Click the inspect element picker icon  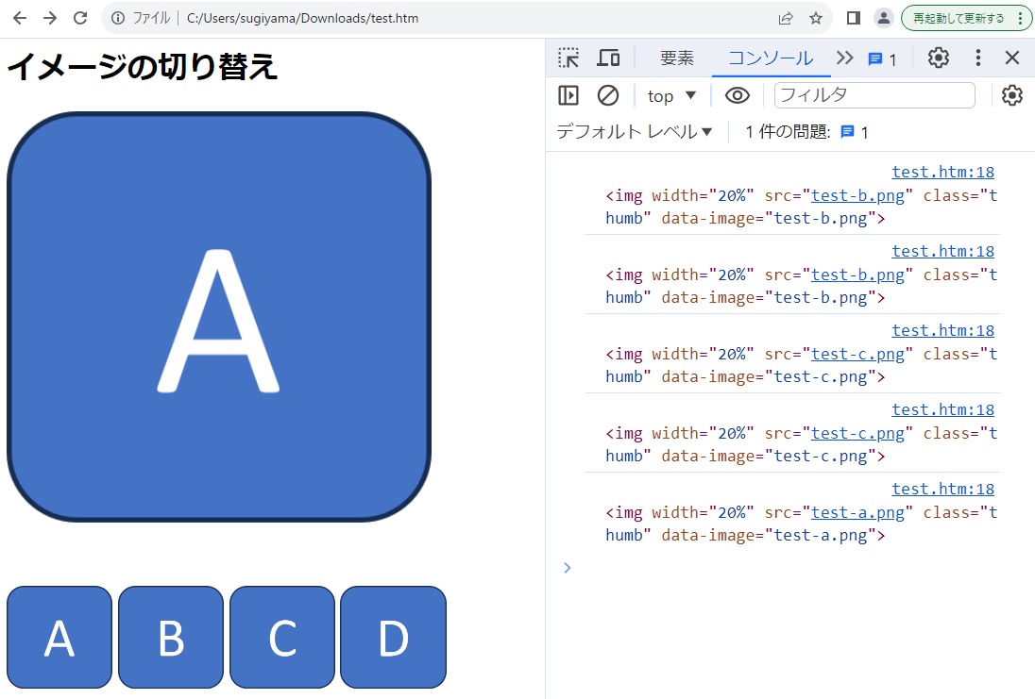coord(568,58)
